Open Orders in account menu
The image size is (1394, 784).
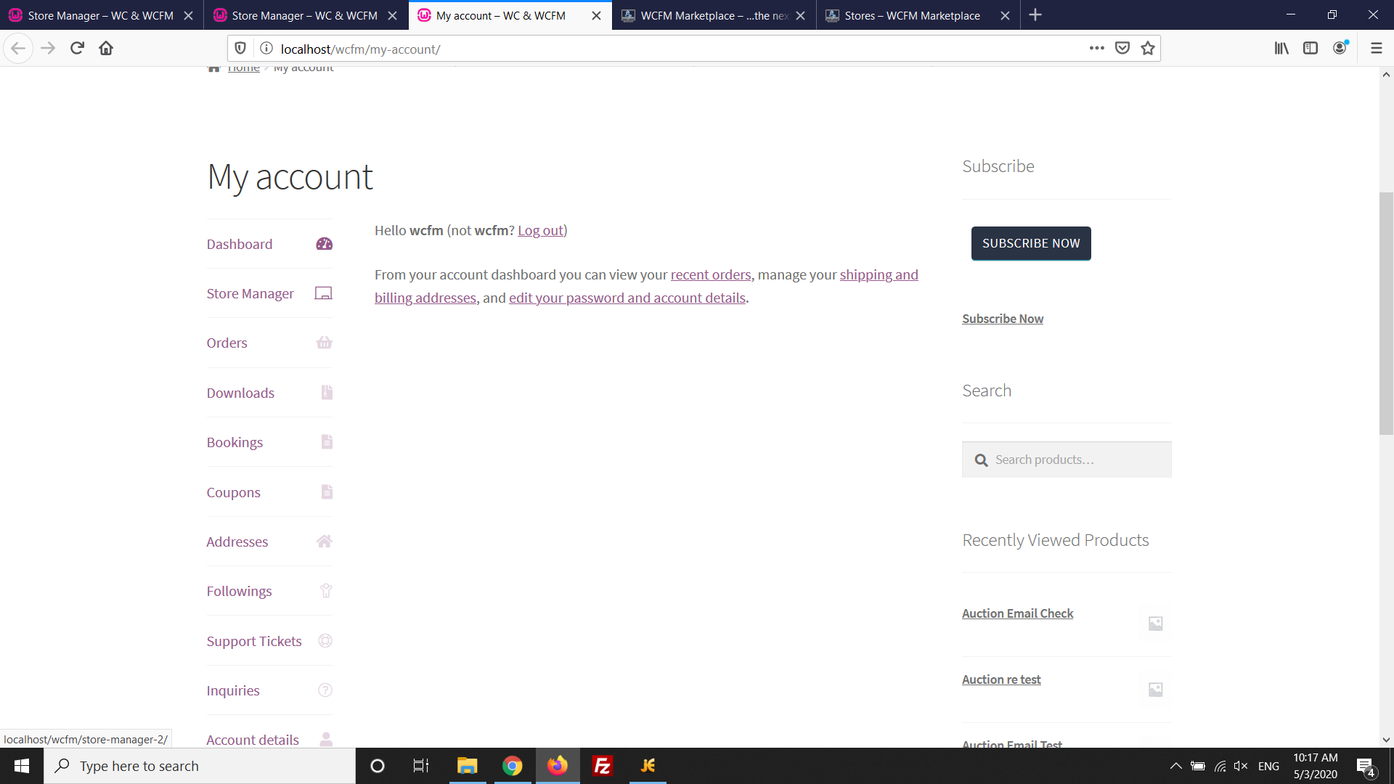[227, 343]
